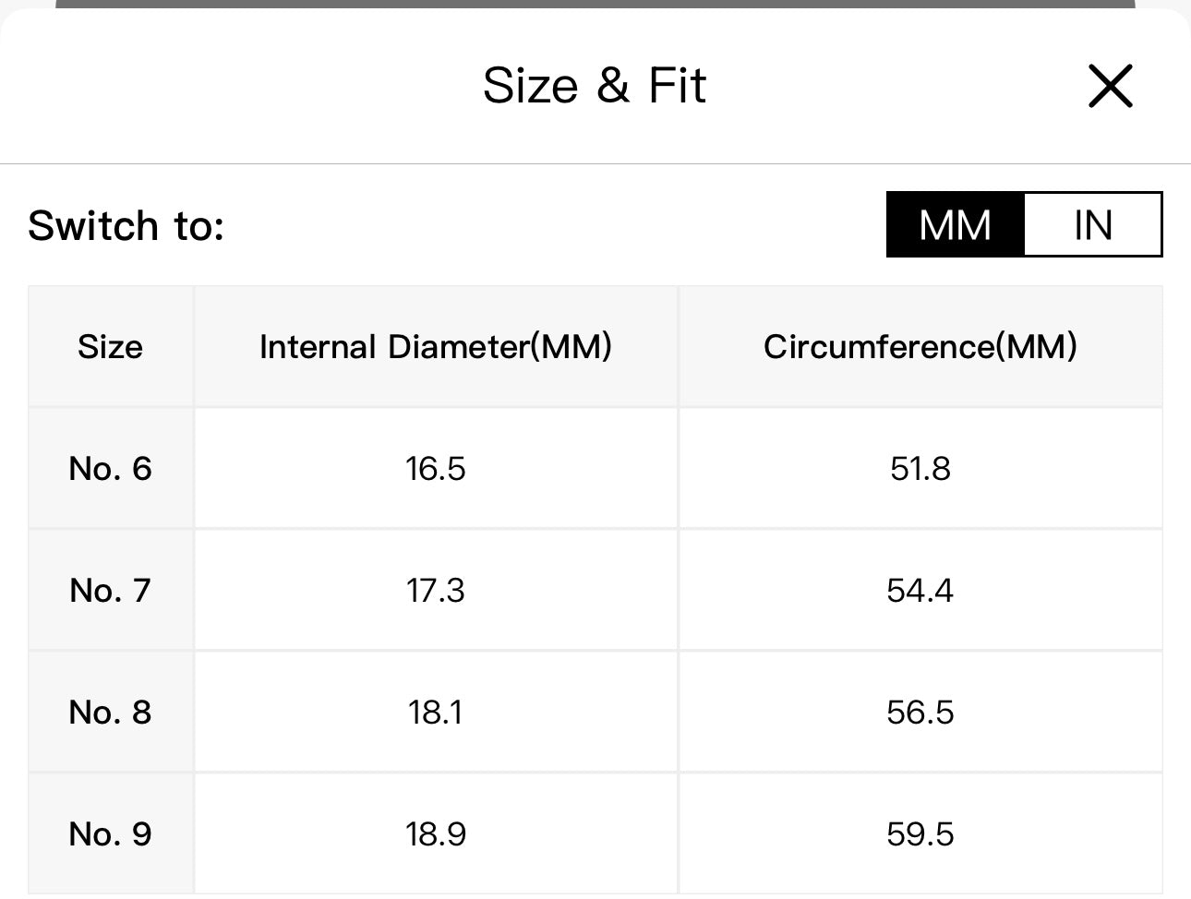This screenshot has width=1191, height=899.
Task: Click the 54.4 circumference value
Action: coord(920,591)
